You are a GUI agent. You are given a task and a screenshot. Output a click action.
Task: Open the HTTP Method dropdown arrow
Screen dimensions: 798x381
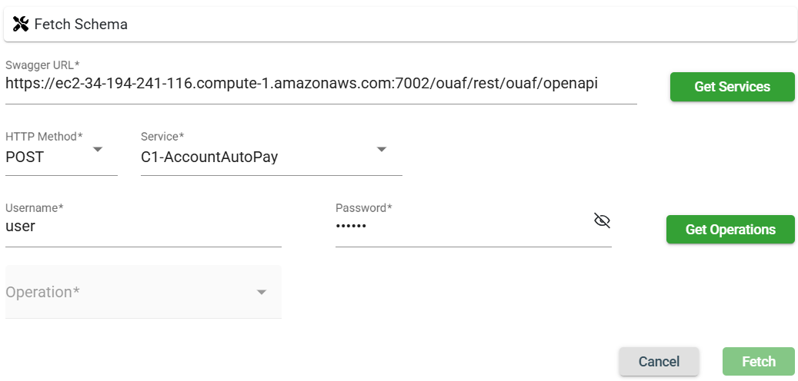click(98, 149)
